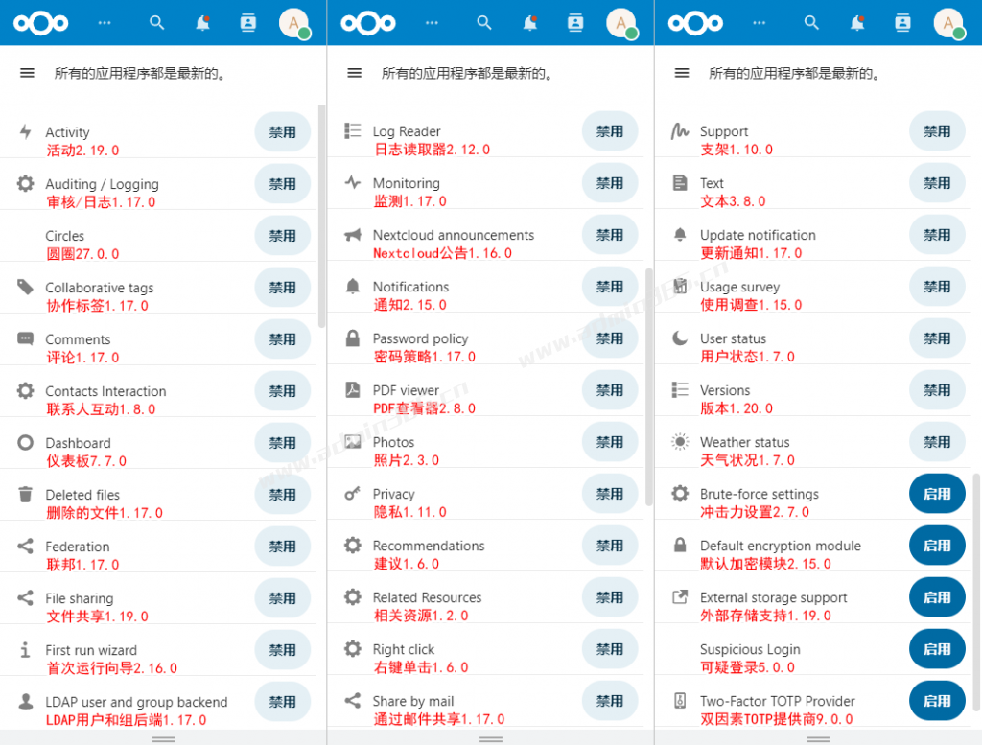Click the LDAP user backend person icon
The height and width of the screenshot is (745, 982).
click(x=25, y=701)
